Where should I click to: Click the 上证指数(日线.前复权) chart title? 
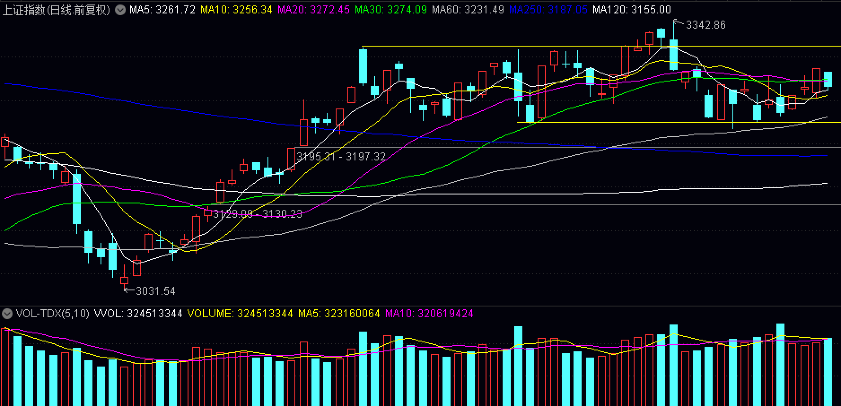(x=57, y=10)
